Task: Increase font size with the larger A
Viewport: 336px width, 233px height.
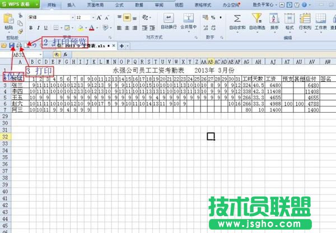Action: (x=99, y=17)
